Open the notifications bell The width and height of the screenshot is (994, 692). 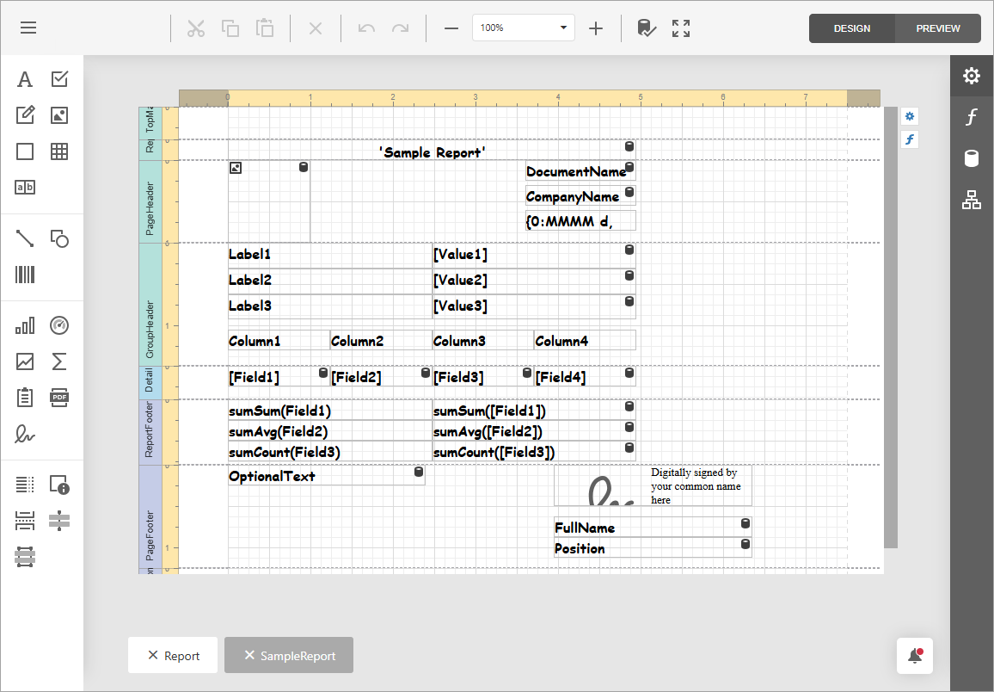coord(915,656)
